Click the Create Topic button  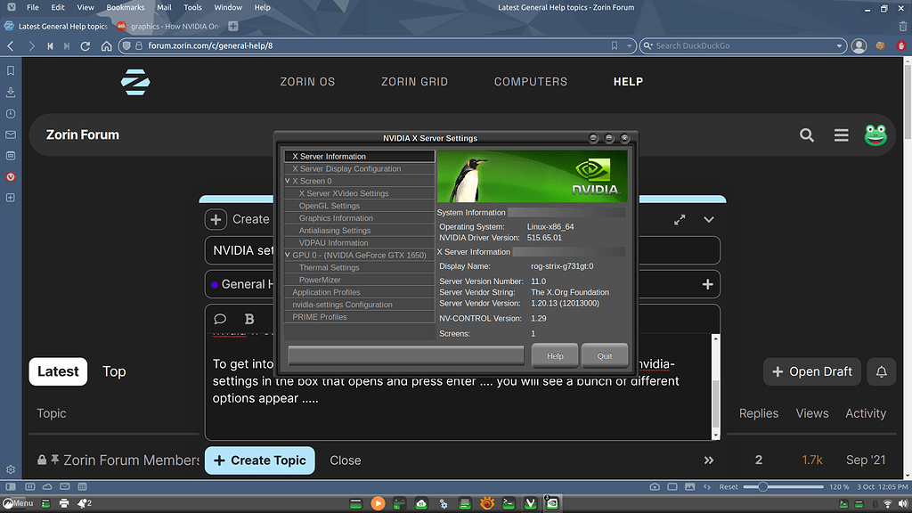click(x=259, y=460)
